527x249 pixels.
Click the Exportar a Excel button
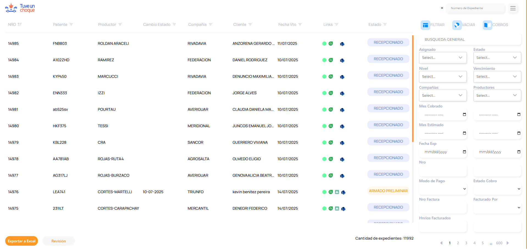point(21,241)
